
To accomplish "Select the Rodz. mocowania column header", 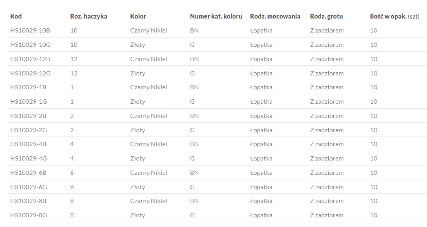I will click(275, 16).
